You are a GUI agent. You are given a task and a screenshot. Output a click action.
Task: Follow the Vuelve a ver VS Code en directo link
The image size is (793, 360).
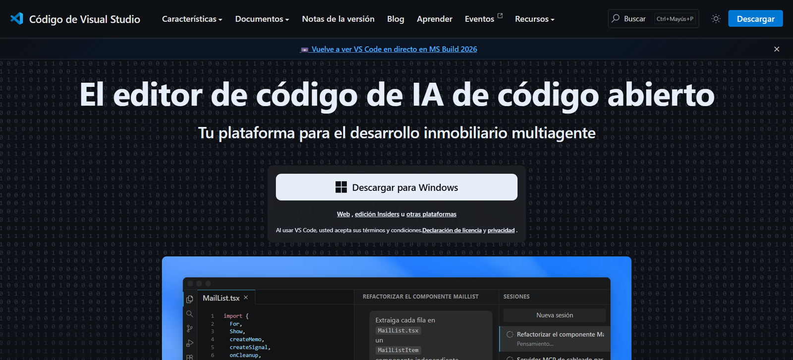coord(394,49)
